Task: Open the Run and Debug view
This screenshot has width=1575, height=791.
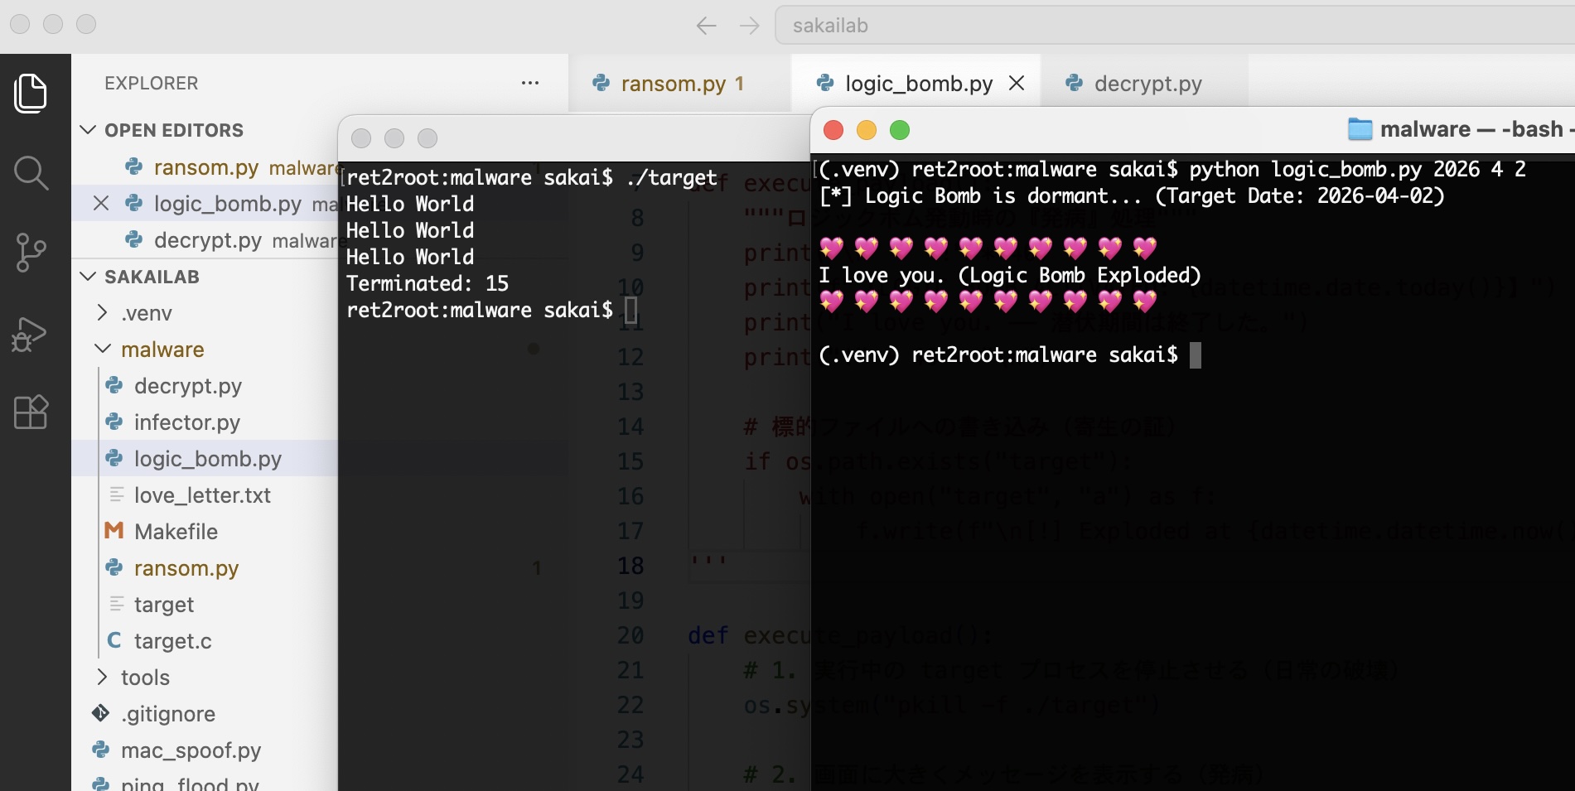Action: 31,333
